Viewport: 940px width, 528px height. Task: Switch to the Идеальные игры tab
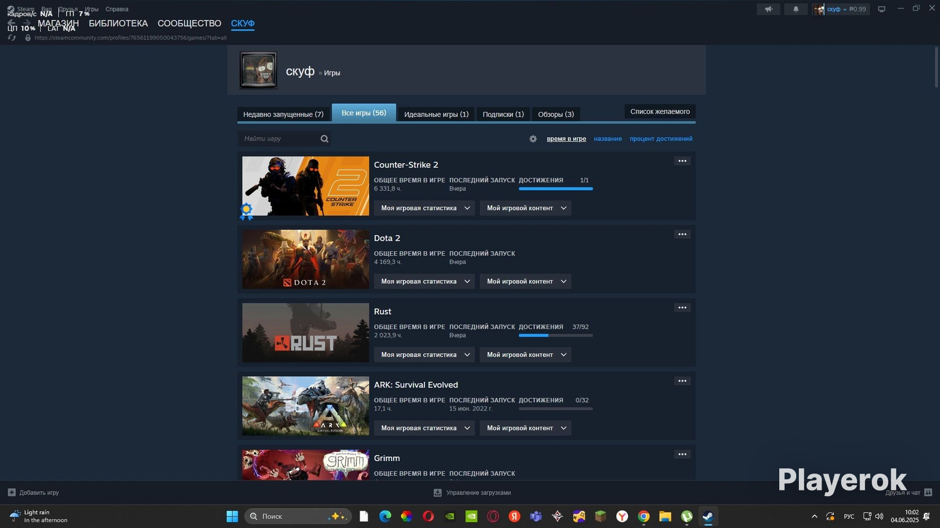pyautogui.click(x=436, y=114)
